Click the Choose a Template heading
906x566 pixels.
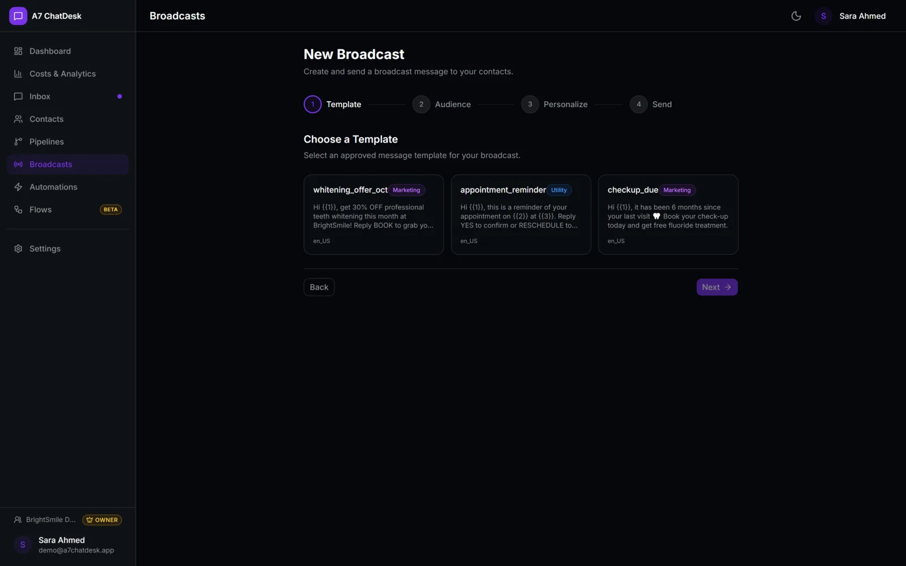tap(351, 139)
